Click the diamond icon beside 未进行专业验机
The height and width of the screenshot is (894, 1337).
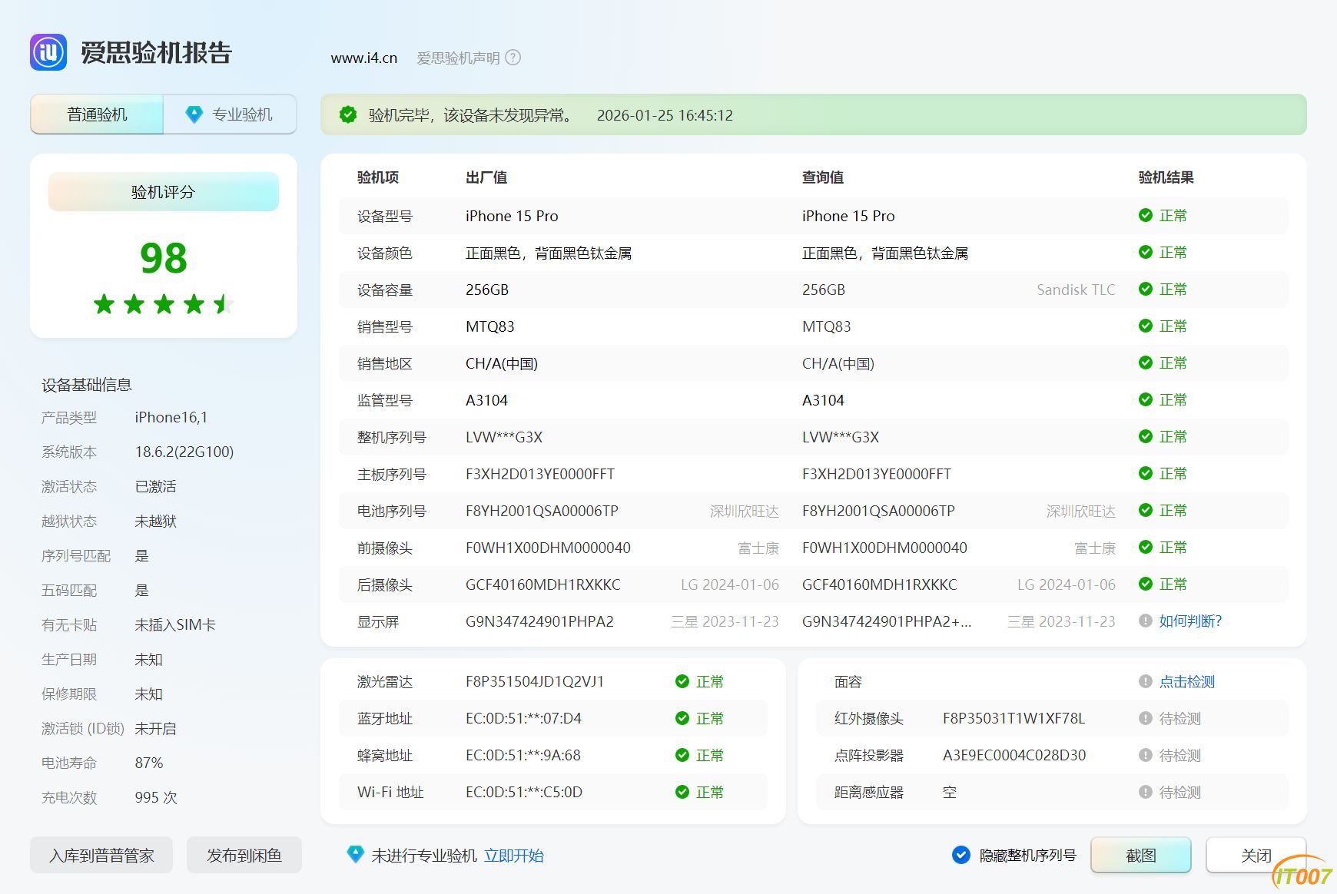point(355,854)
